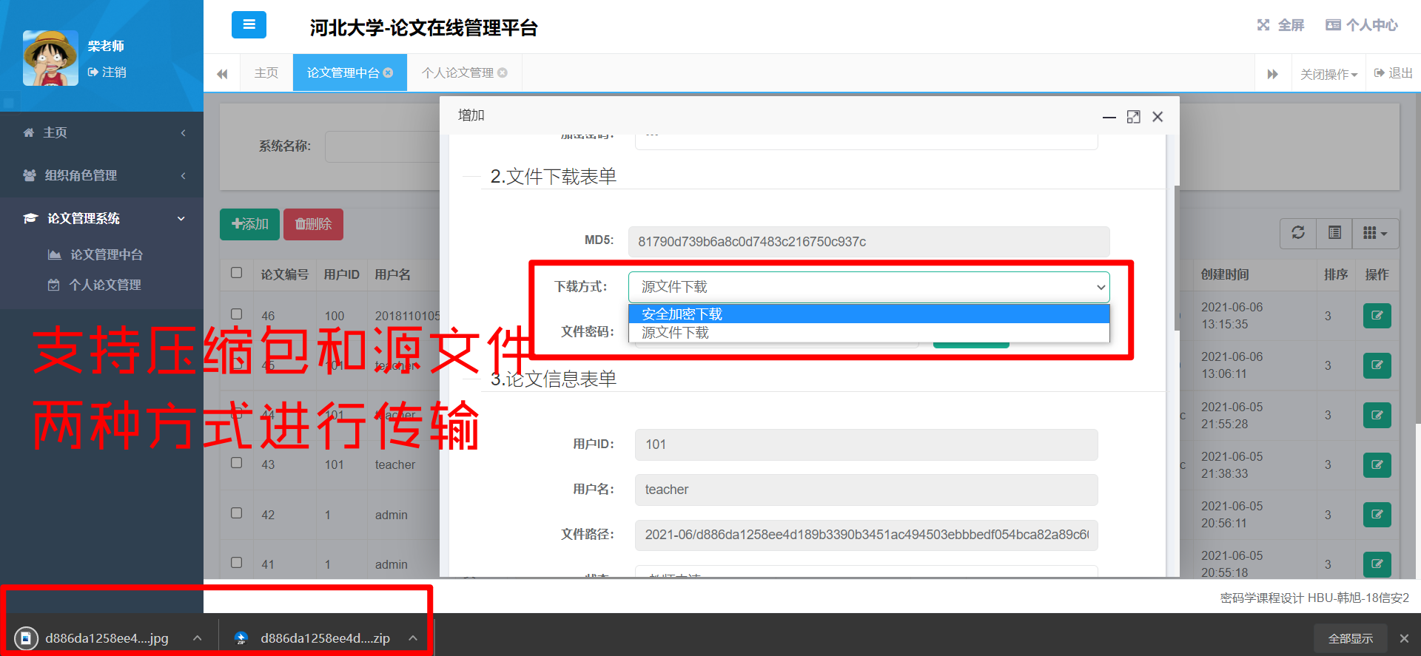1421x656 pixels.
Task: Click the 注销 link under the username
Action: [x=107, y=72]
